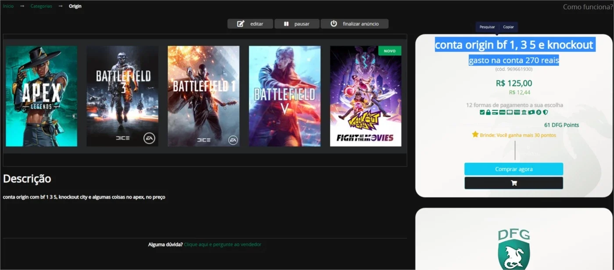Click the DFG dragon shield logo
614x270 pixels.
click(x=514, y=249)
